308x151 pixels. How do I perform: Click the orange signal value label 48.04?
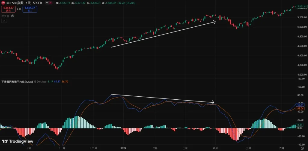(x=300, y=108)
